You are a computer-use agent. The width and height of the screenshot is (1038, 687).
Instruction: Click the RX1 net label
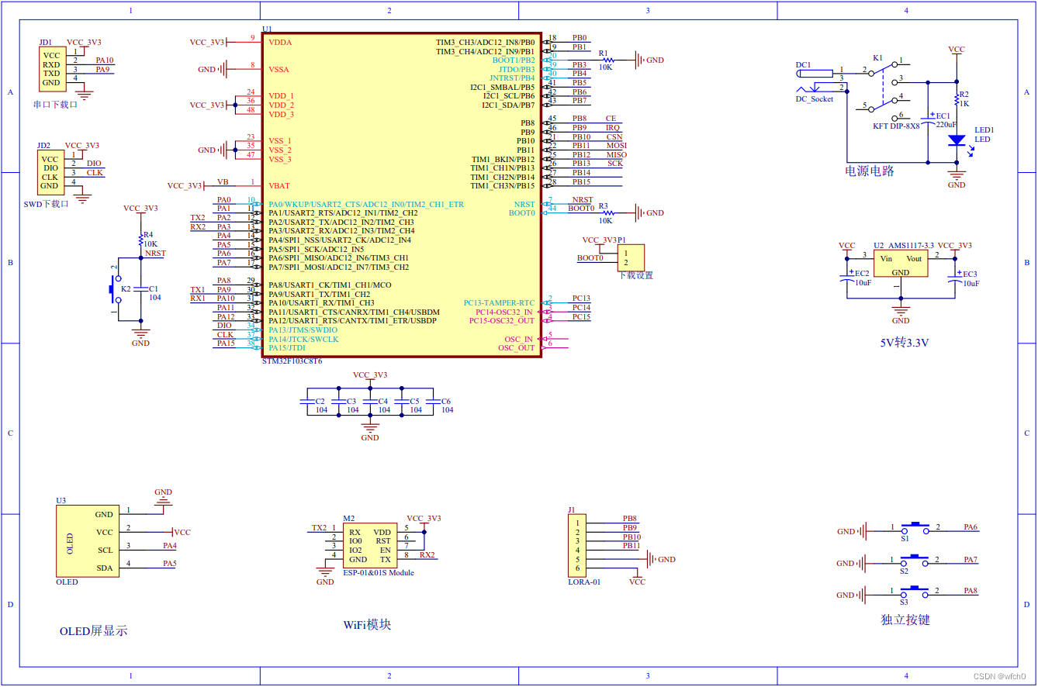point(198,299)
